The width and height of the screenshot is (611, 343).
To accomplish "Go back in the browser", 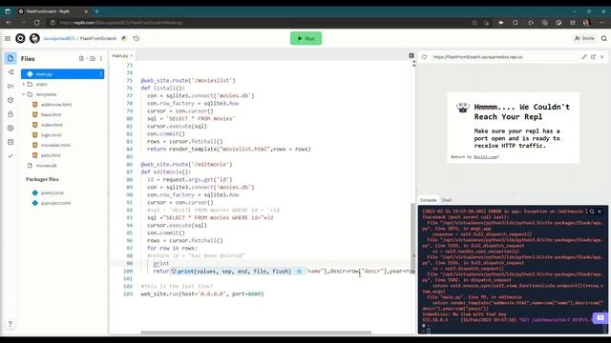I will click(x=9, y=23).
